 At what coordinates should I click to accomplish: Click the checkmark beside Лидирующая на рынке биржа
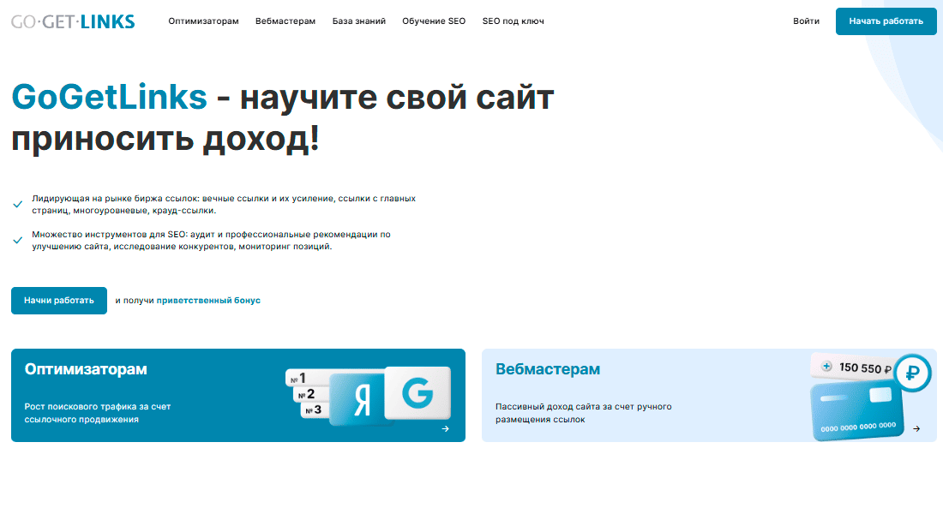(17, 205)
